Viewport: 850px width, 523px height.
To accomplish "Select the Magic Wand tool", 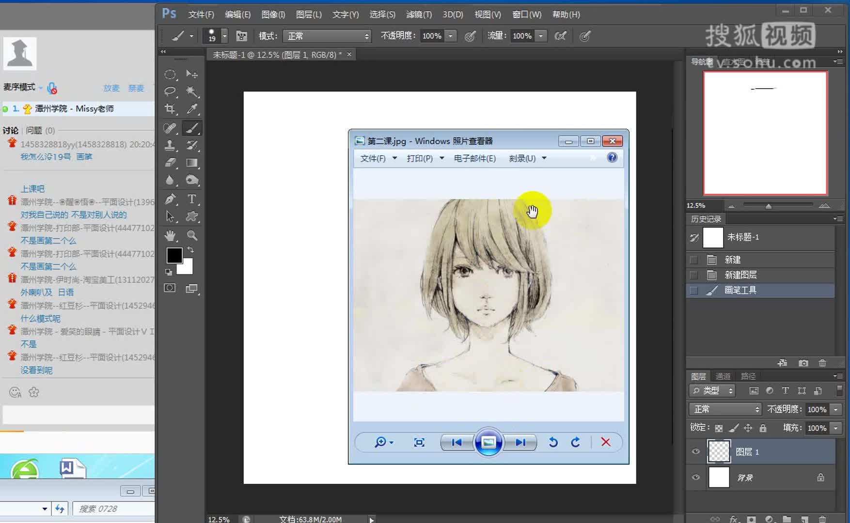I will tap(192, 92).
